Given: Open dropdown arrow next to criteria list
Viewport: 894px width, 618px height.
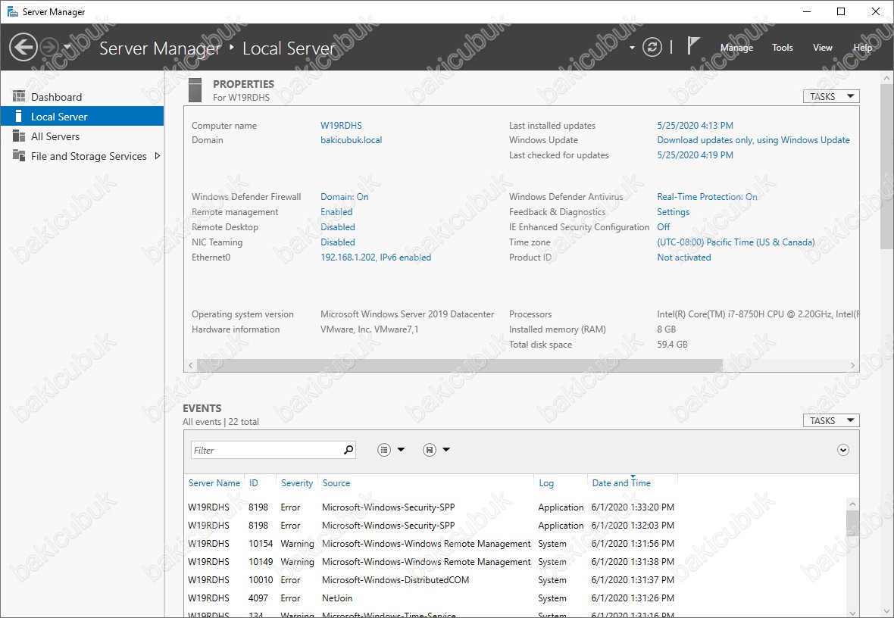Looking at the screenshot, I should pyautogui.click(x=401, y=450).
